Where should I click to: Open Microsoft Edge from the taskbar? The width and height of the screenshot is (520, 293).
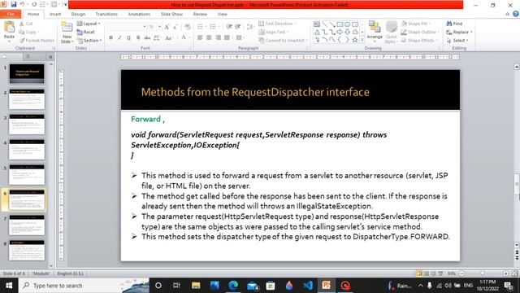[233, 286]
